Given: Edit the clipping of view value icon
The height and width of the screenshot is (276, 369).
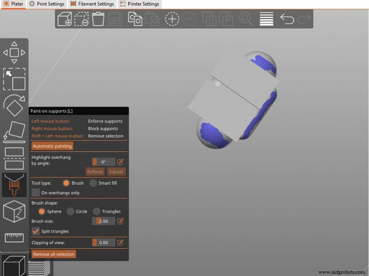Looking at the screenshot, I should tap(120, 243).
